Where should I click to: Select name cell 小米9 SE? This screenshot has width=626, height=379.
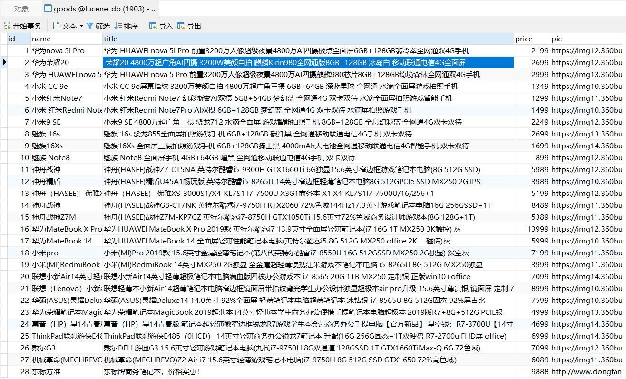67,122
